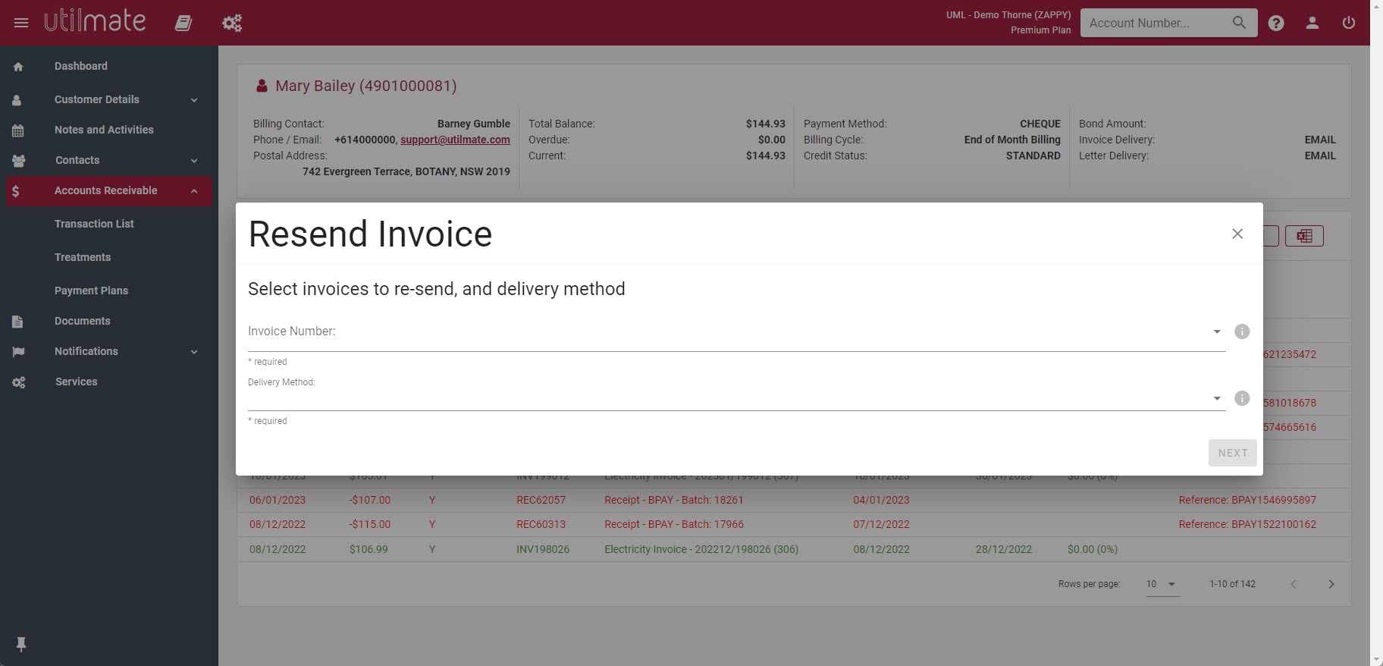This screenshot has width=1383, height=666.
Task: Click the customer icon beside Mary Bailey
Action: tap(262, 86)
